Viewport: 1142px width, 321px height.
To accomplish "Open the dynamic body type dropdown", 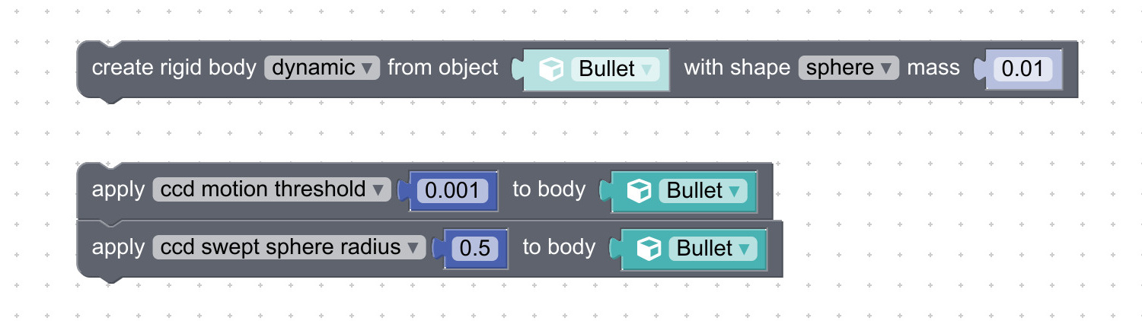I will coord(322,68).
